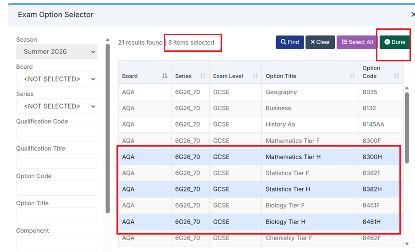Image resolution: width=415 pixels, height=252 pixels.
Task: Click the Select All list icon button
Action: point(357,42)
